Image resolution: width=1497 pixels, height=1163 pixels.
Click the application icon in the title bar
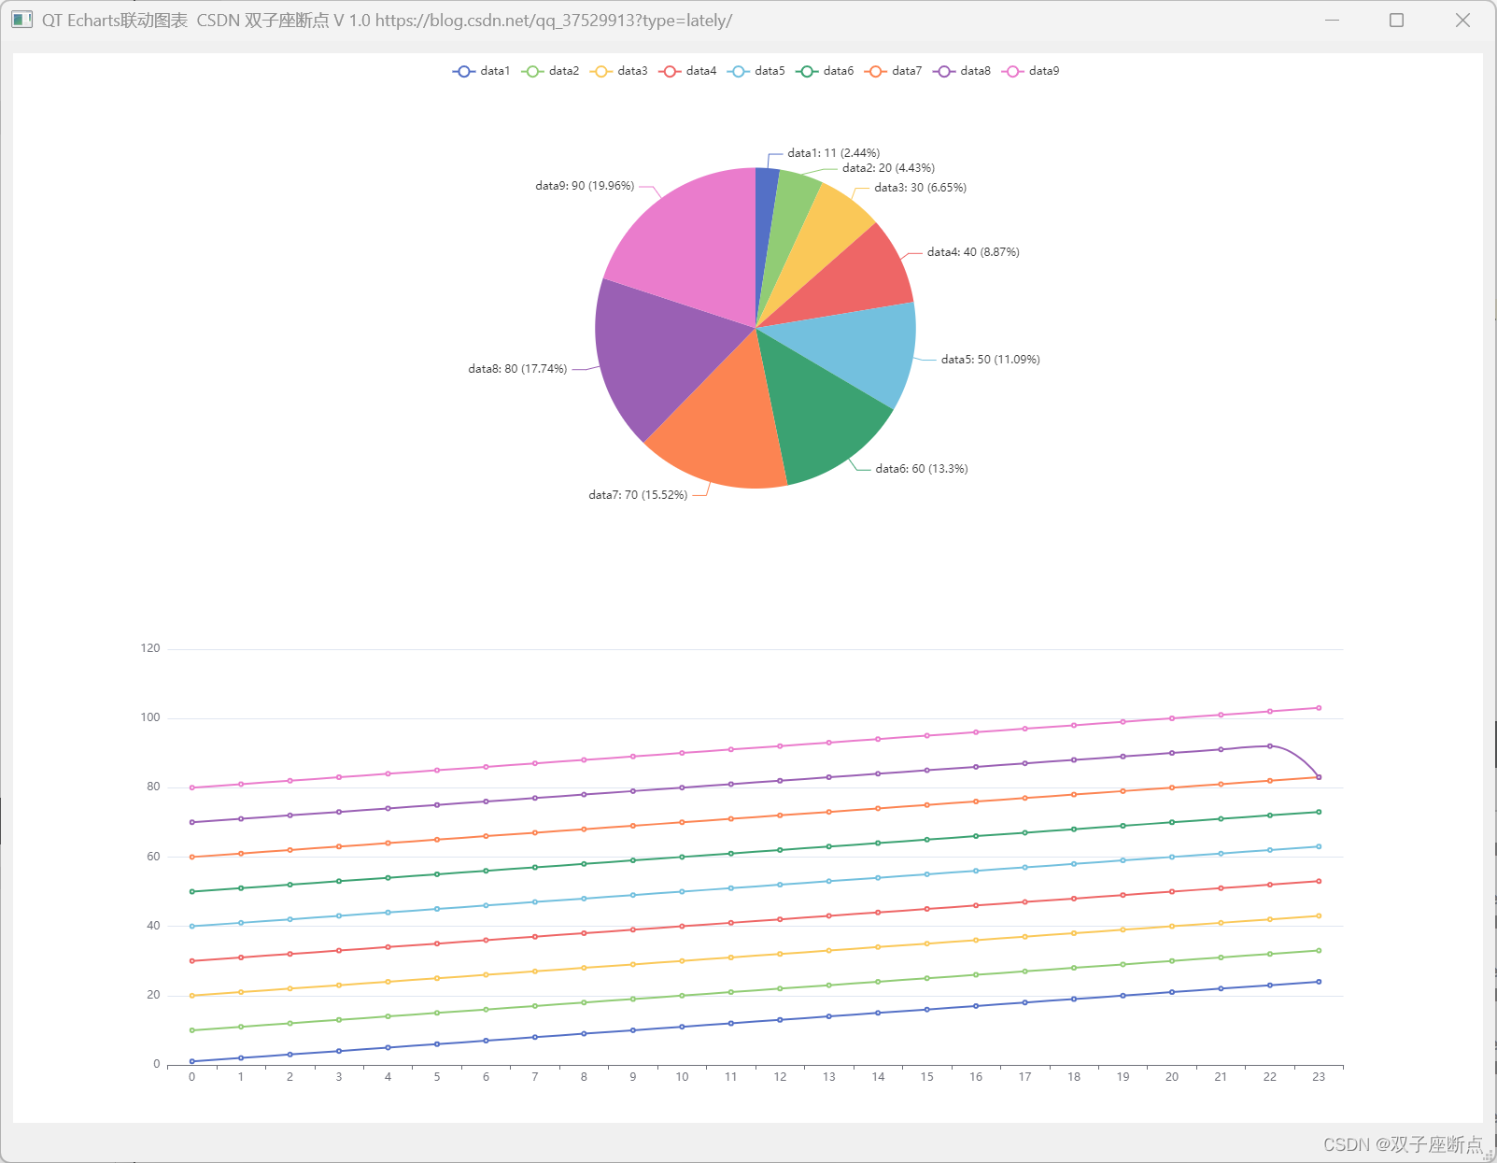click(21, 20)
